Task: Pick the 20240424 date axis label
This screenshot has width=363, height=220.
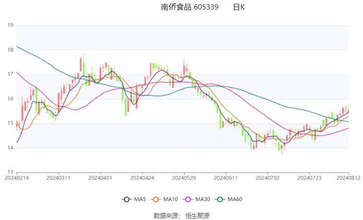Action: point(142,178)
